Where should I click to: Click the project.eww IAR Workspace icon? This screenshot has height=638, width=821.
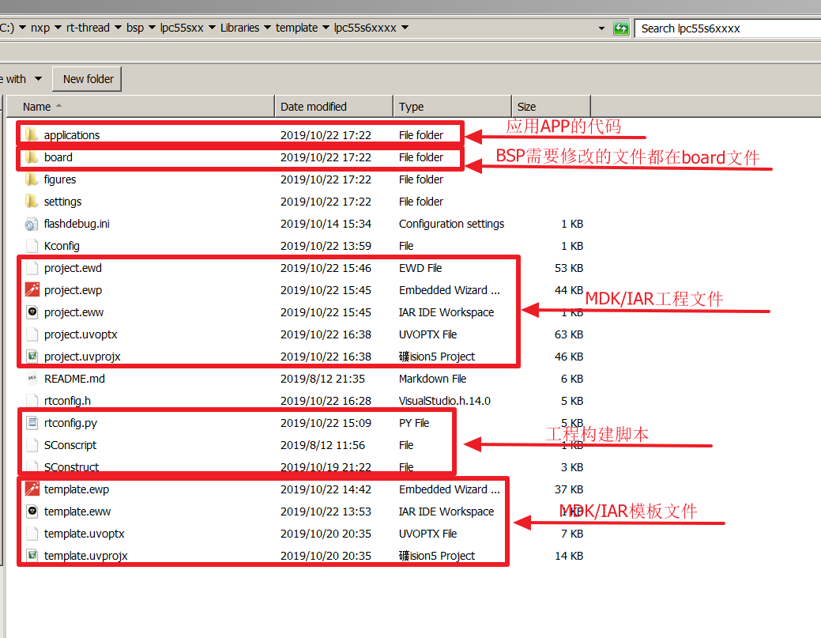tap(32, 312)
